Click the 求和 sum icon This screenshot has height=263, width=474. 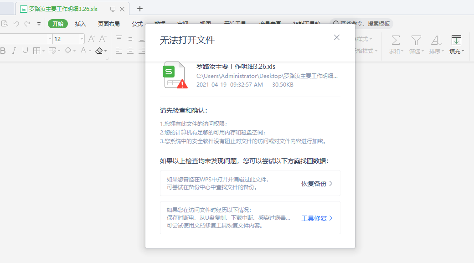tap(396, 40)
